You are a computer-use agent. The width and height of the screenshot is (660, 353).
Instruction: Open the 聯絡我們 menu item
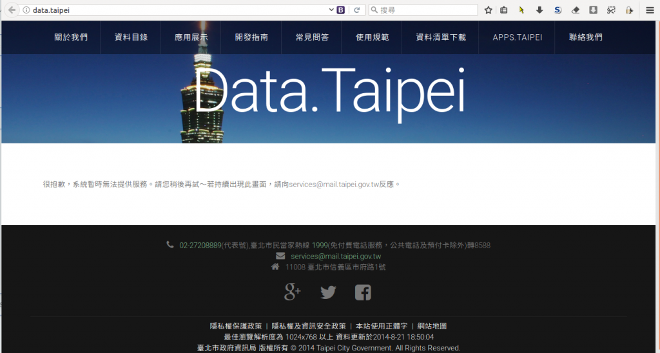pyautogui.click(x=585, y=37)
